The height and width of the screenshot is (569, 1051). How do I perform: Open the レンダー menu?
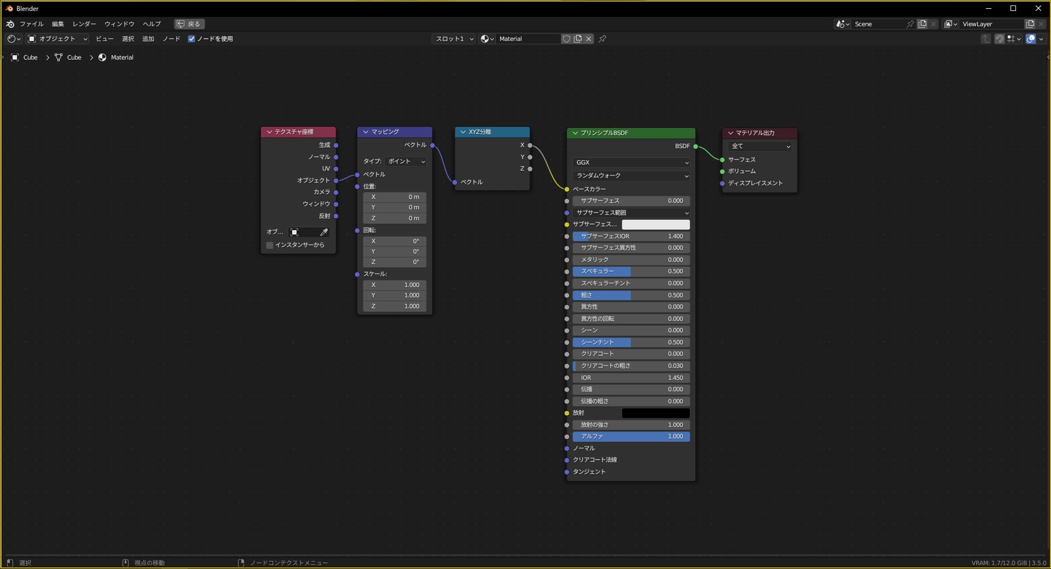(x=84, y=24)
